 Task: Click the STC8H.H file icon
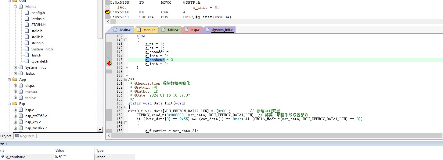27,25
